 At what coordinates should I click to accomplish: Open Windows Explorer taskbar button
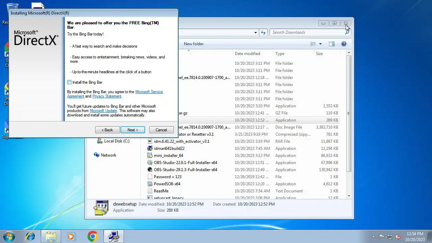click(x=51, y=236)
